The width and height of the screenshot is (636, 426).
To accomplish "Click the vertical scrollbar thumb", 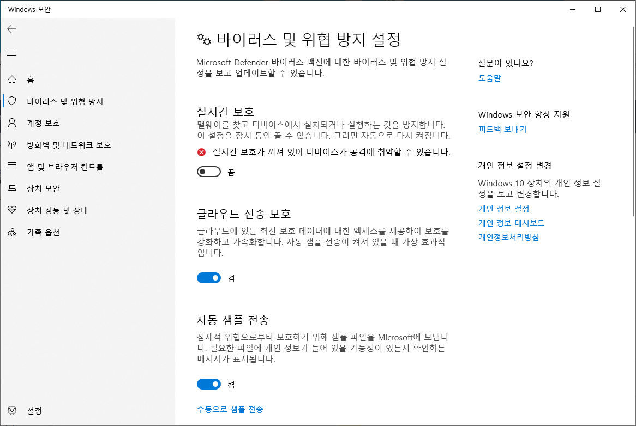I will click(x=634, y=121).
